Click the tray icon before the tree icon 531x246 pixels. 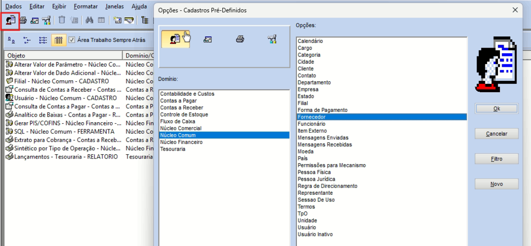[x=129, y=20]
